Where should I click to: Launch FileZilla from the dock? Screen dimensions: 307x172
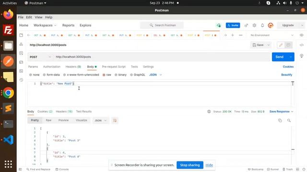click(8, 30)
